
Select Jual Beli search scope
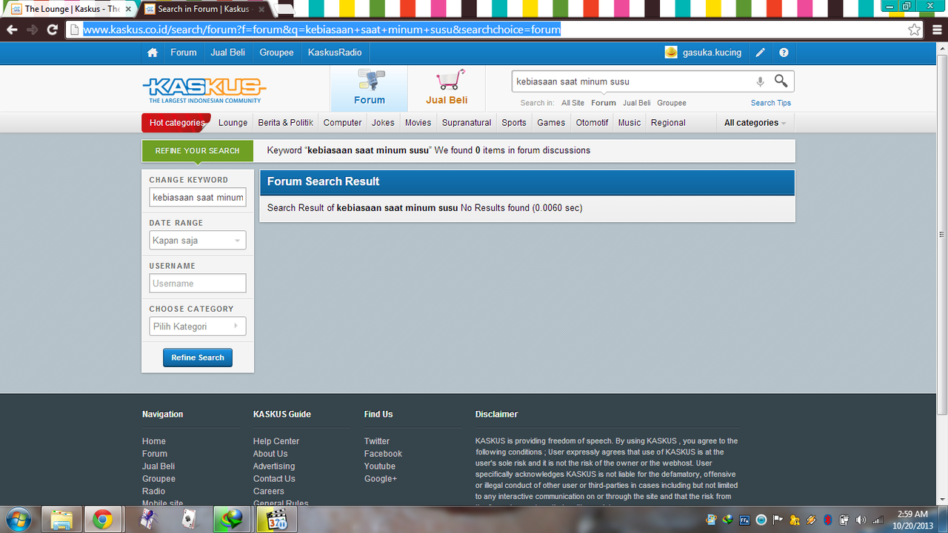(637, 103)
